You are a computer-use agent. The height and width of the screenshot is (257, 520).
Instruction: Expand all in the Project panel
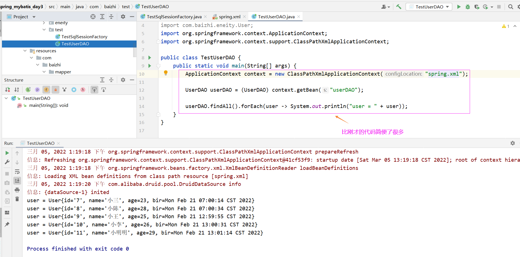click(x=102, y=17)
